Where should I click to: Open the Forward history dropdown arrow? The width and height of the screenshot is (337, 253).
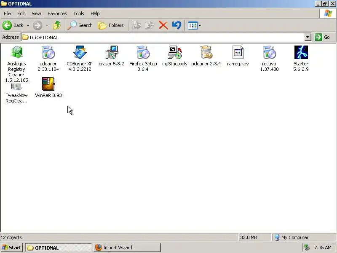pyautogui.click(x=47, y=25)
